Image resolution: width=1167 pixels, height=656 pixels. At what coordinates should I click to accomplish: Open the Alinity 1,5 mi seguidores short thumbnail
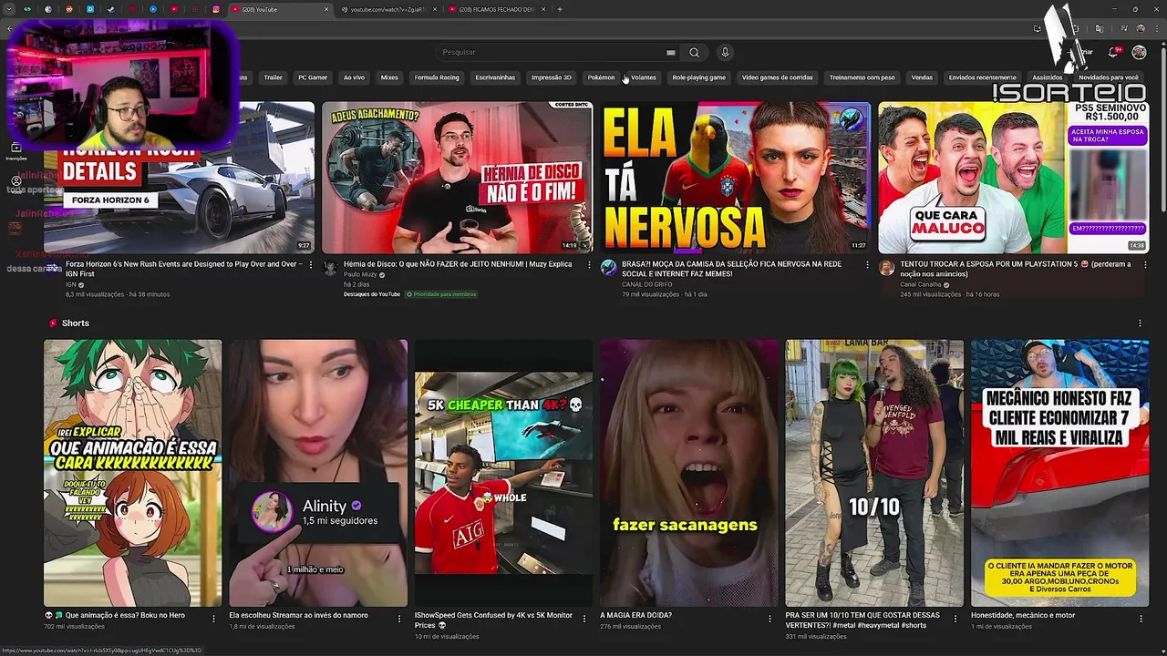click(x=318, y=473)
